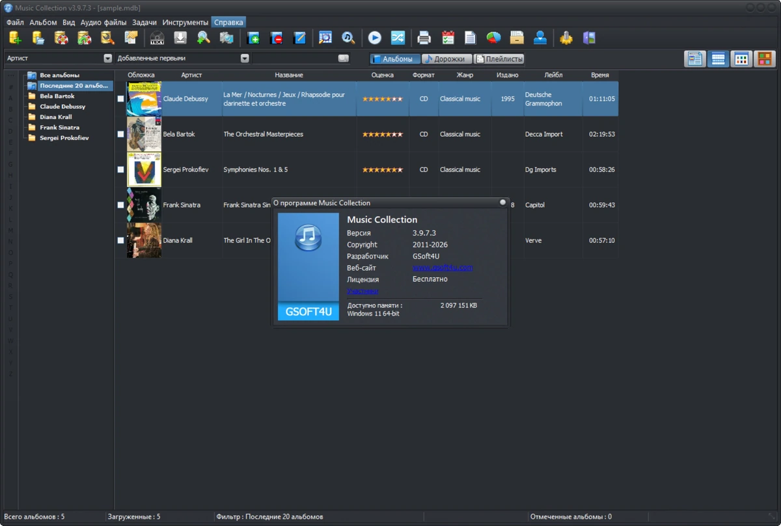Tick the checkbox for Bela Bartok album
781x526 pixels.
click(120, 134)
